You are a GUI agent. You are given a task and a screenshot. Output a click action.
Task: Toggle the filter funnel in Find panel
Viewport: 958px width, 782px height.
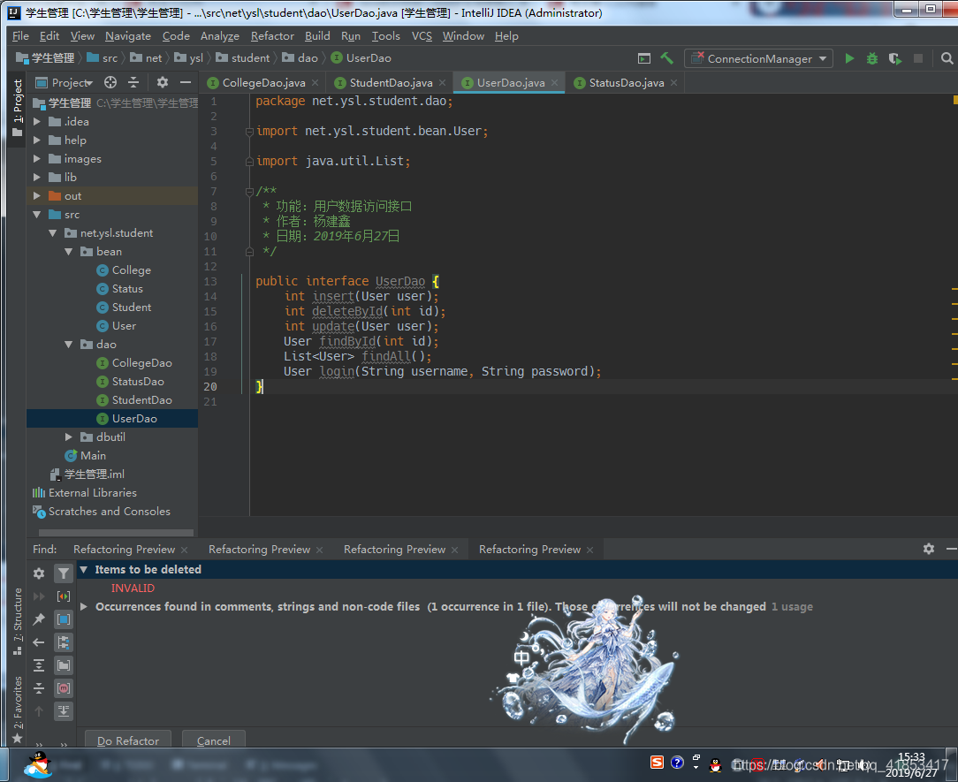click(x=64, y=573)
